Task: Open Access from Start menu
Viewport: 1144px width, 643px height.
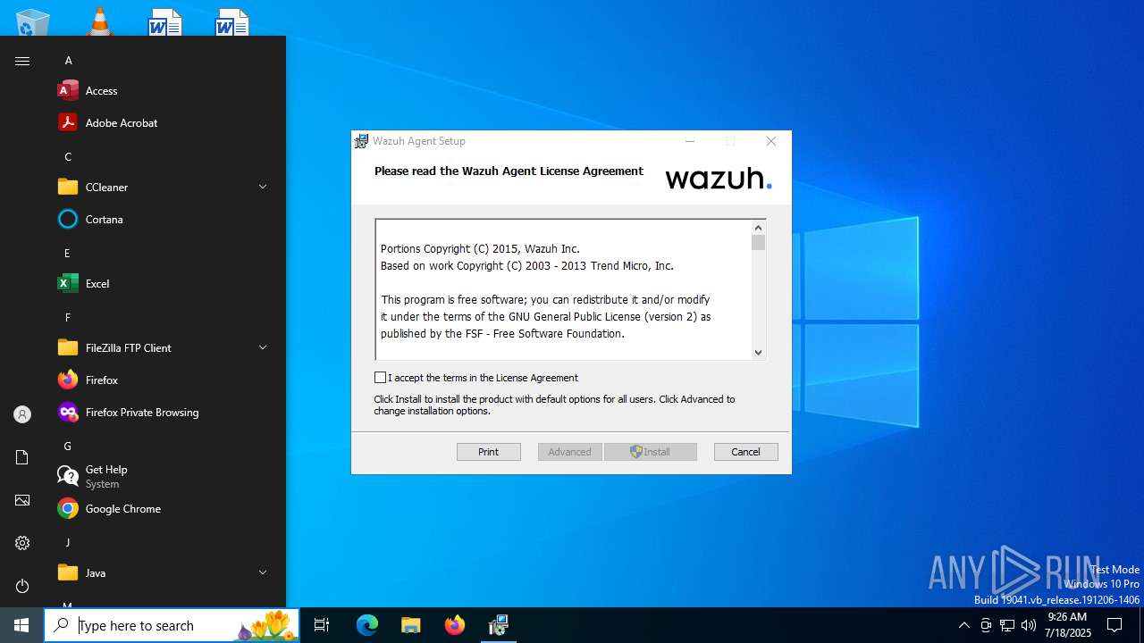Action: point(163,91)
